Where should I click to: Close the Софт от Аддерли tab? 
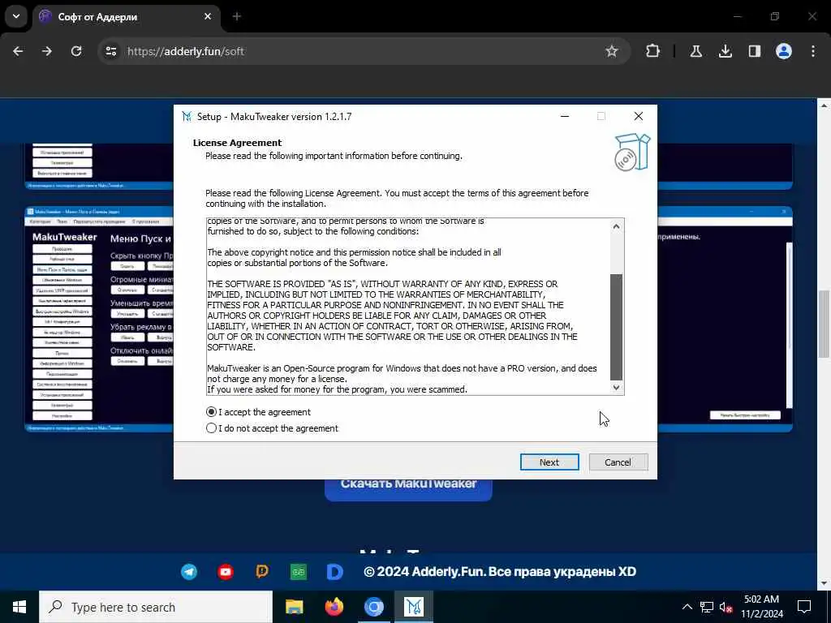208,16
